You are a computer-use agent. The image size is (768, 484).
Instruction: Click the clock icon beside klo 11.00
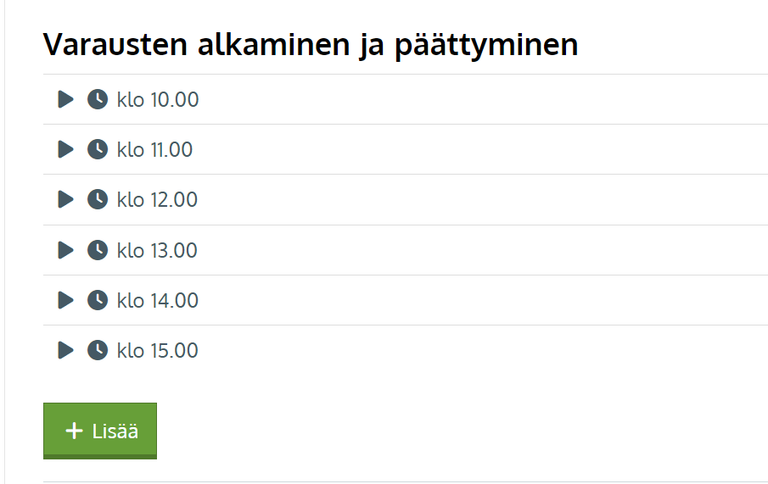tap(98, 150)
